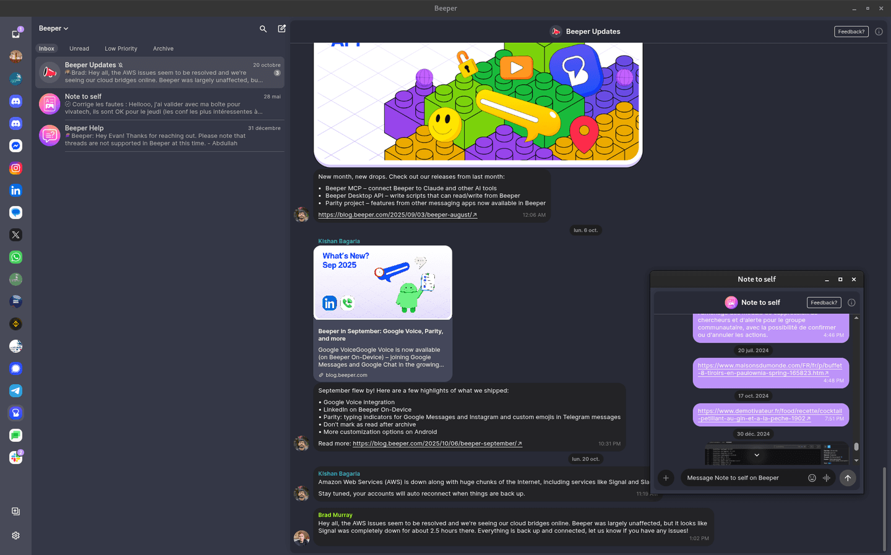The height and width of the screenshot is (555, 891).
Task: Open chat info for Beeper Updates
Action: 879,31
